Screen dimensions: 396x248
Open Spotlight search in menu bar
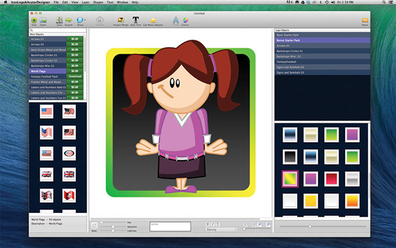click(383, 2)
